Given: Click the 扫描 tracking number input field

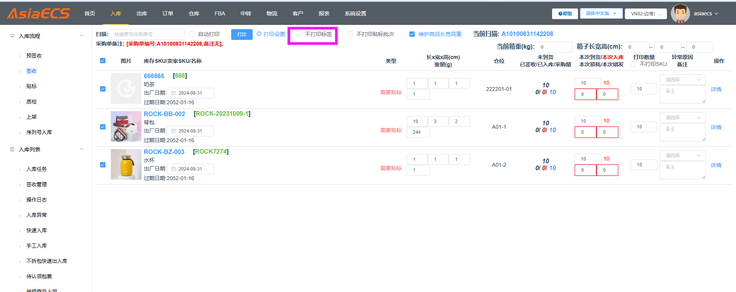Looking at the screenshot, I should (x=147, y=34).
